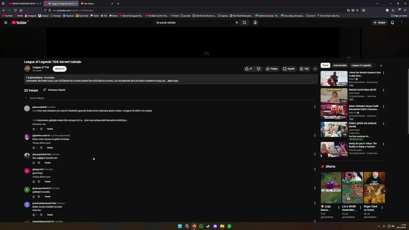Open Twitch bookmark in bookmarks bar
The image size is (409, 230).
pos(95,16)
